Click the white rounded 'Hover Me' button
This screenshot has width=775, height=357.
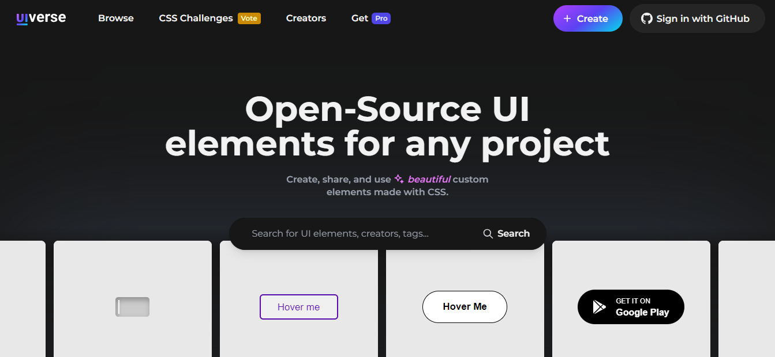(x=465, y=307)
